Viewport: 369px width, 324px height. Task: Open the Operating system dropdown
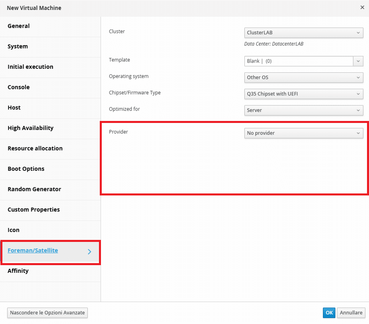(x=304, y=77)
